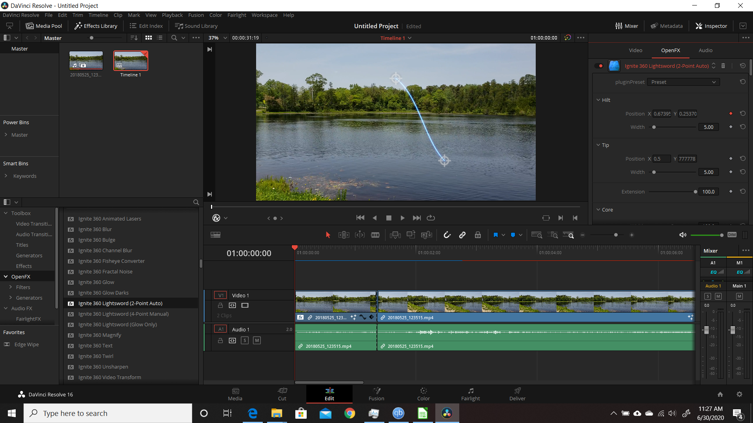Click the Full Extent Zoom icon

[537, 235]
